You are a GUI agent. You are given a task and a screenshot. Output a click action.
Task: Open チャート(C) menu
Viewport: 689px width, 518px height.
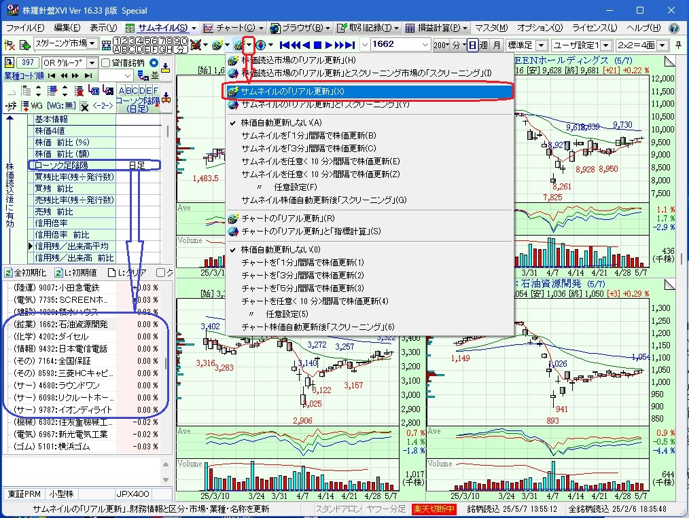[233, 28]
